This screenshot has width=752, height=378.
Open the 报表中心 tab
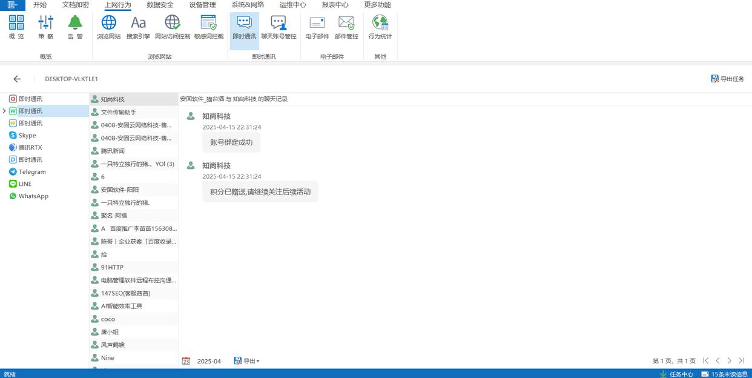(335, 5)
